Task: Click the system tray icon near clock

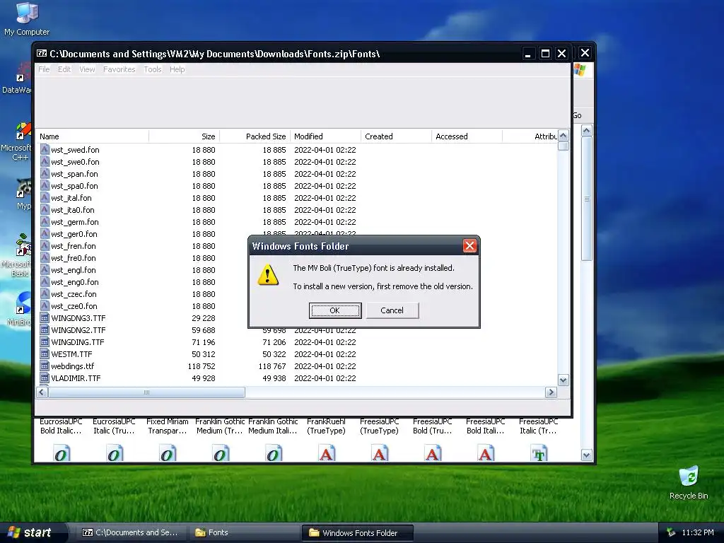Action: pos(671,532)
